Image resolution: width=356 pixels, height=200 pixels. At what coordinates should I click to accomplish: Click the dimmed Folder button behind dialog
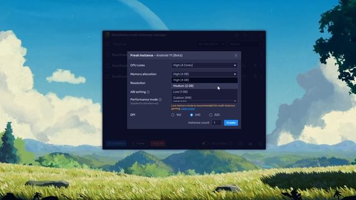tap(139, 143)
